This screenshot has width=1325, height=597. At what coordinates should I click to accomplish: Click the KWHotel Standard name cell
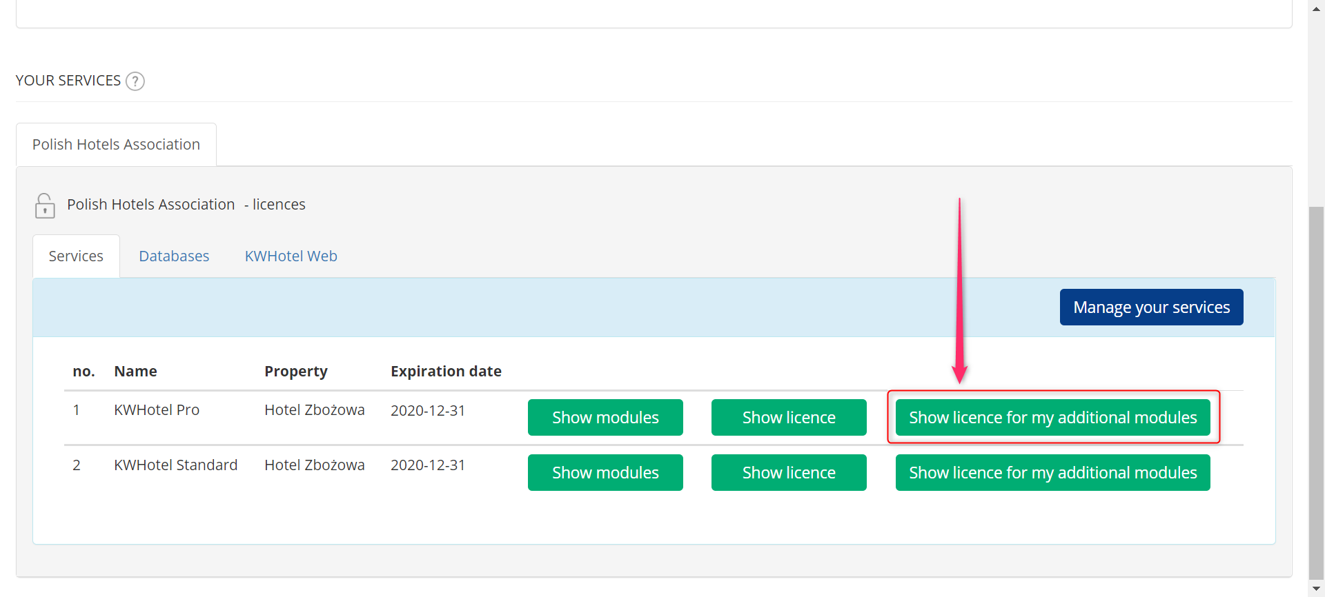coord(176,465)
